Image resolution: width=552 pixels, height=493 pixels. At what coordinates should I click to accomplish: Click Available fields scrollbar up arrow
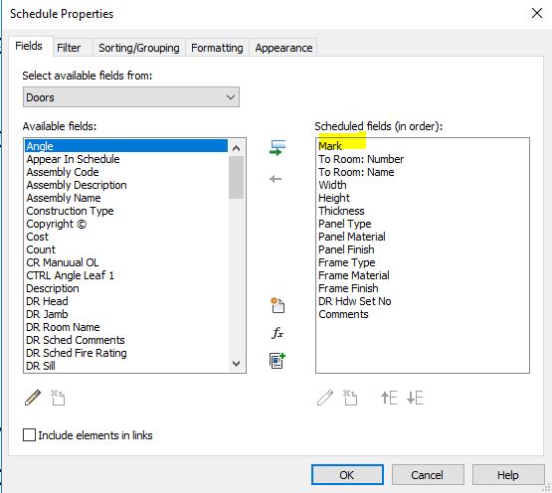tap(237, 148)
